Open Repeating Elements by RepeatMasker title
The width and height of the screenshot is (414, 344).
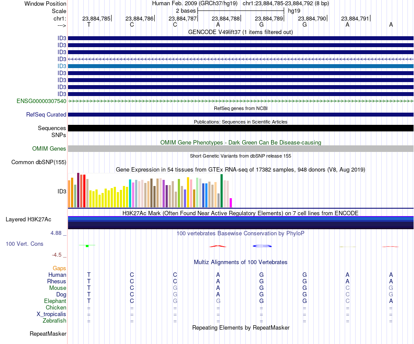(x=241, y=327)
